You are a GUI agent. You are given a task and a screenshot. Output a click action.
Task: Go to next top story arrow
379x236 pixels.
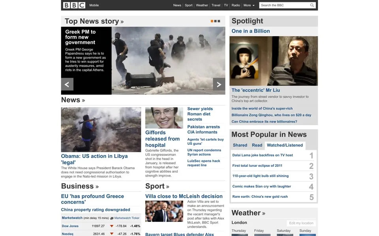(x=219, y=84)
